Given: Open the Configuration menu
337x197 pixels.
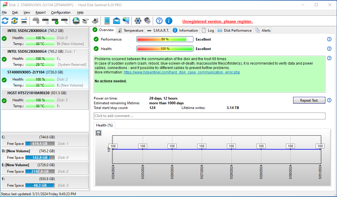Looking at the screenshot, I should click(x=61, y=12).
